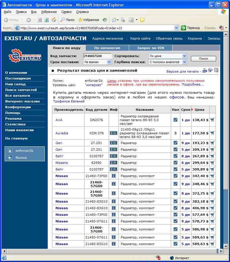The height and width of the screenshot is (262, 230).
Task: Open the Сервис menu
Action: coord(66,12)
